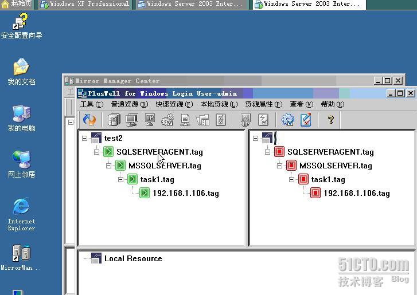The height and width of the screenshot is (295, 417).
Task: Click green play icon of SQLSERVERAGENT.tag
Action: point(108,152)
